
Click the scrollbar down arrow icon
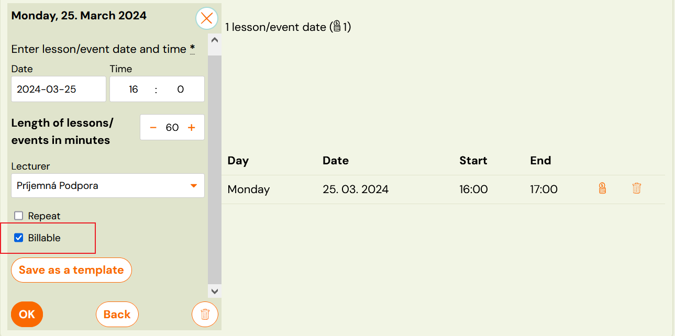(214, 291)
